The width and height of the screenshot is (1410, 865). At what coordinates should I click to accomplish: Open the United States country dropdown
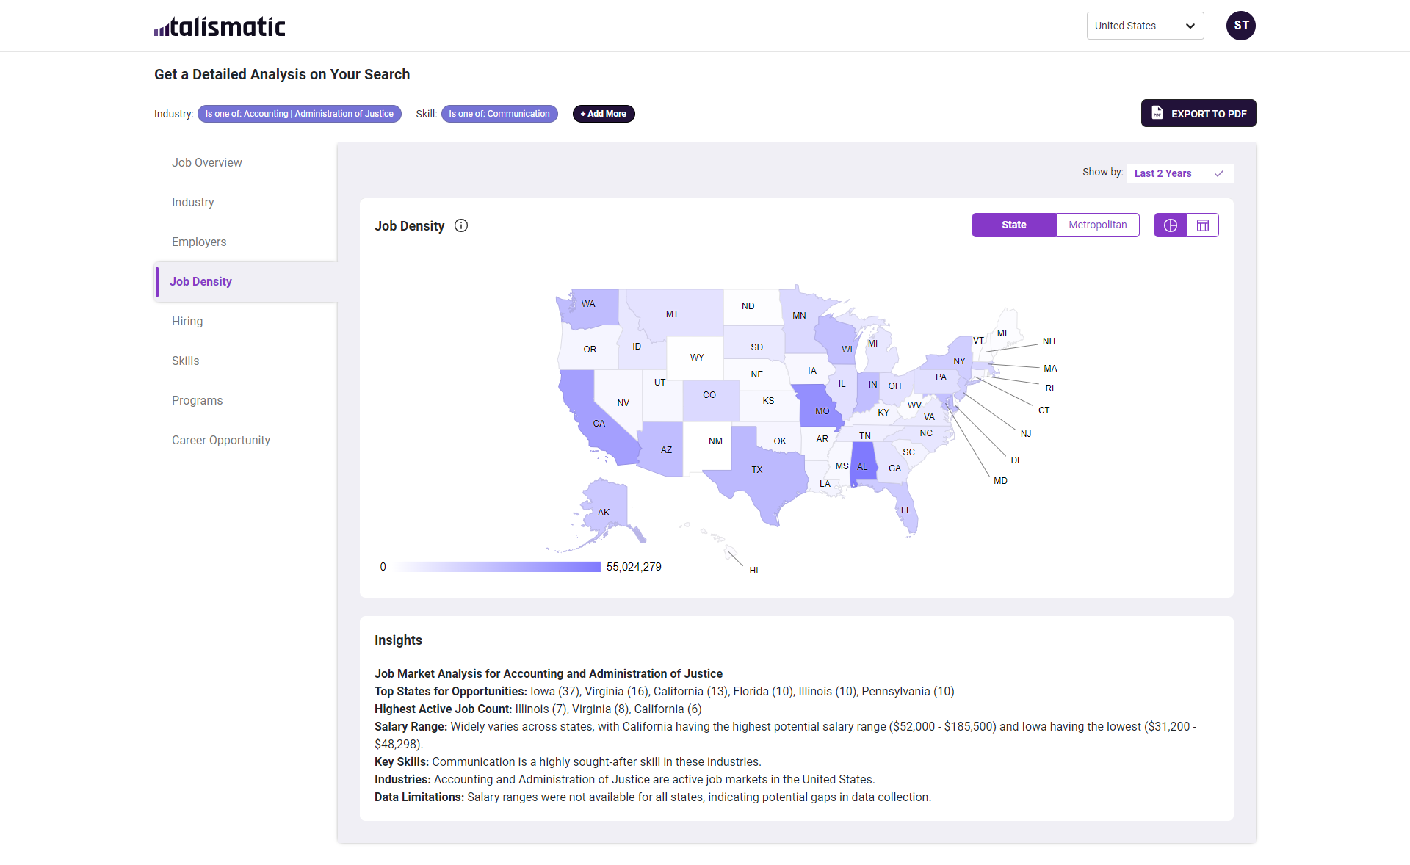[x=1144, y=26]
